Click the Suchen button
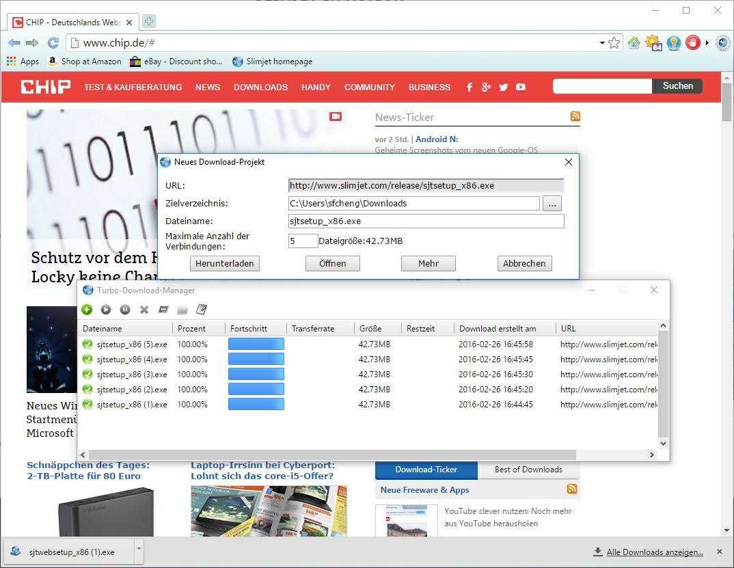The height and width of the screenshot is (568, 734). (x=677, y=86)
